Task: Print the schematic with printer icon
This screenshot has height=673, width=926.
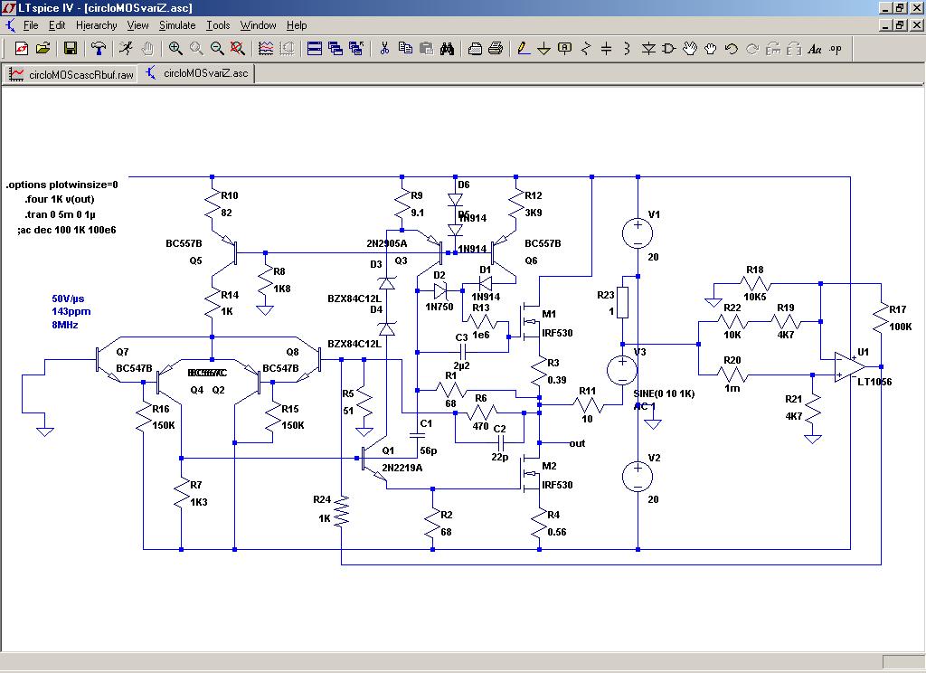Action: coord(496,49)
